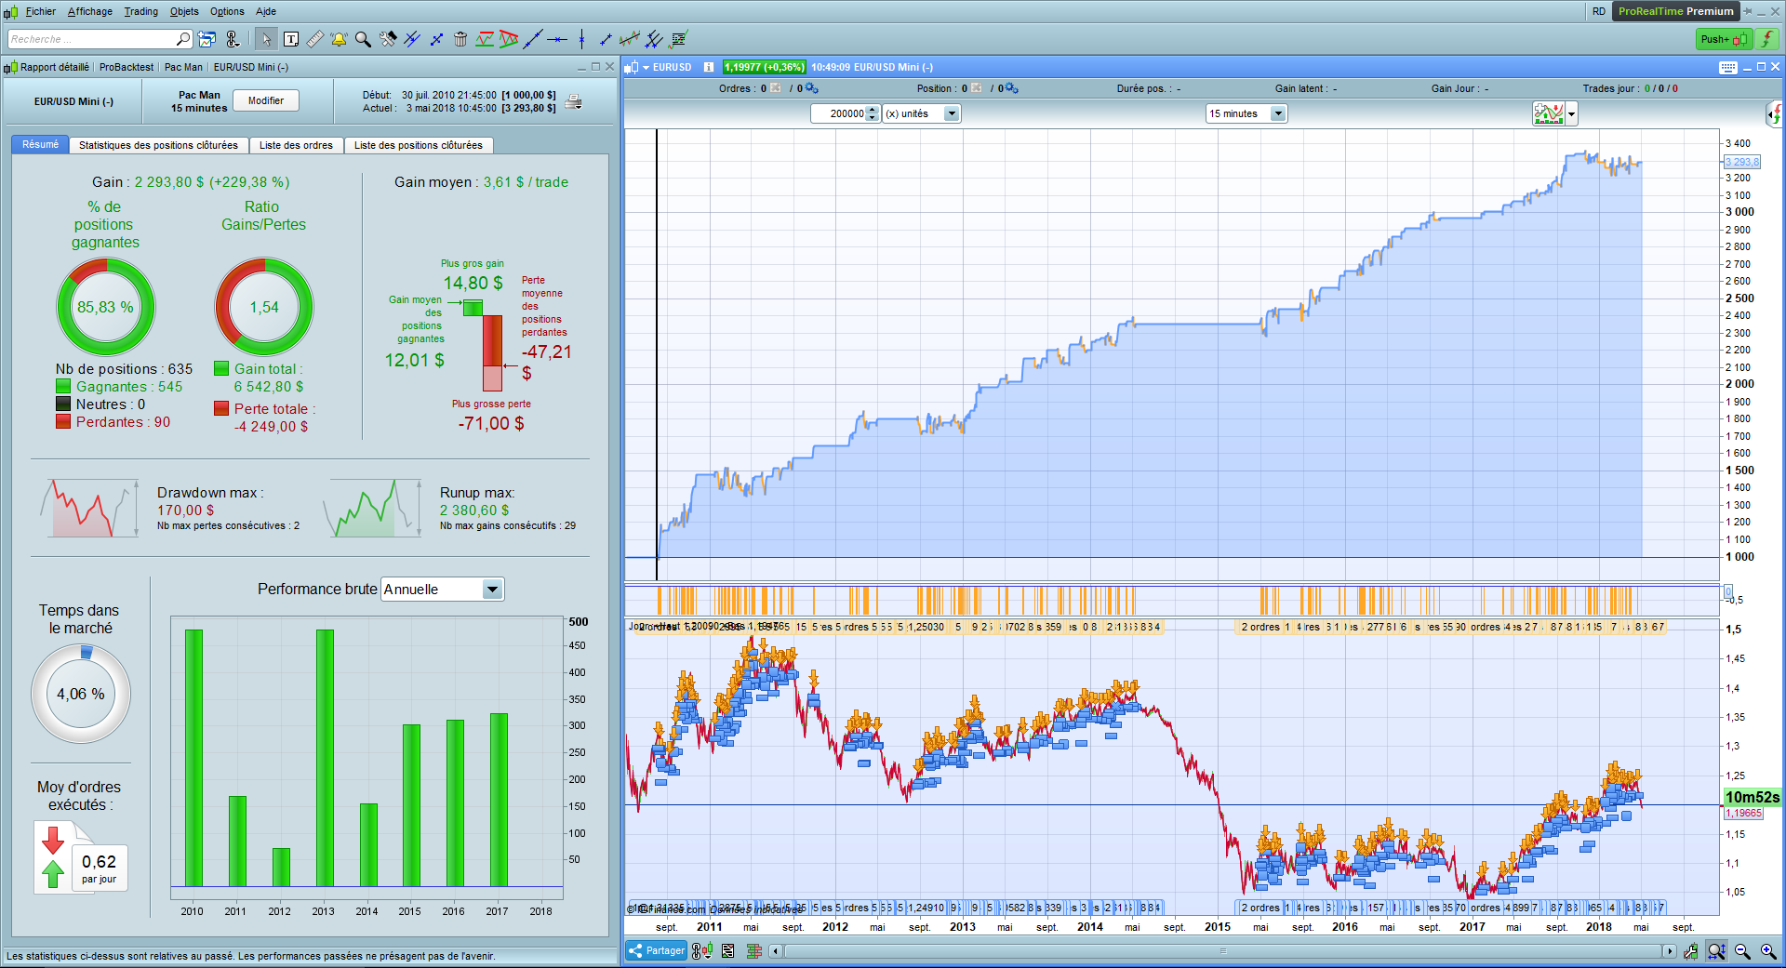Viewport: 1786px width, 968px height.
Task: Select the horizontal line drawing tool
Action: pos(557,39)
